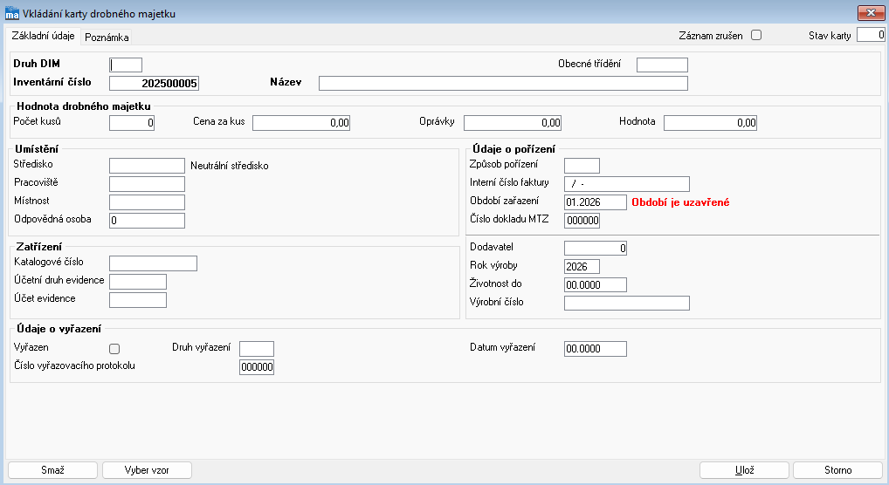Click the Inventární číslo field

coord(155,83)
